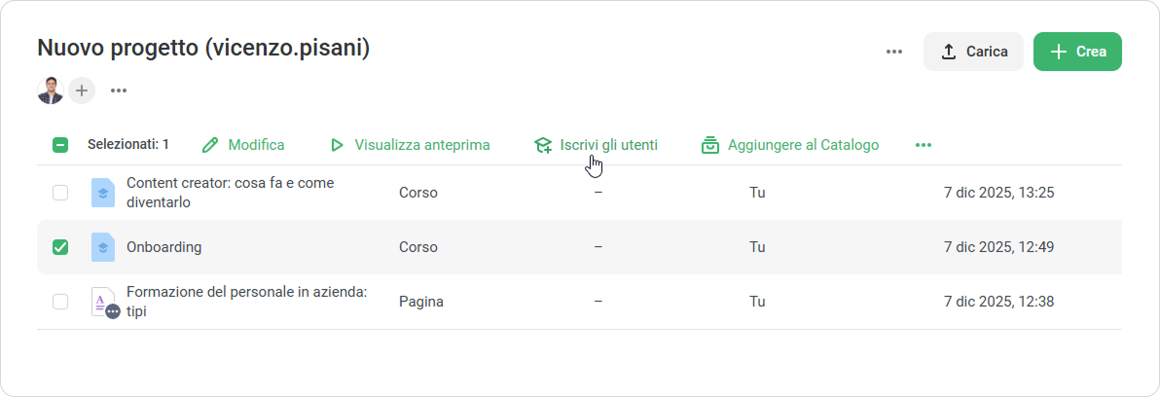Open Content creator: cosa fa e come diventarlo
Image resolution: width=1160 pixels, height=397 pixels.
(232, 193)
